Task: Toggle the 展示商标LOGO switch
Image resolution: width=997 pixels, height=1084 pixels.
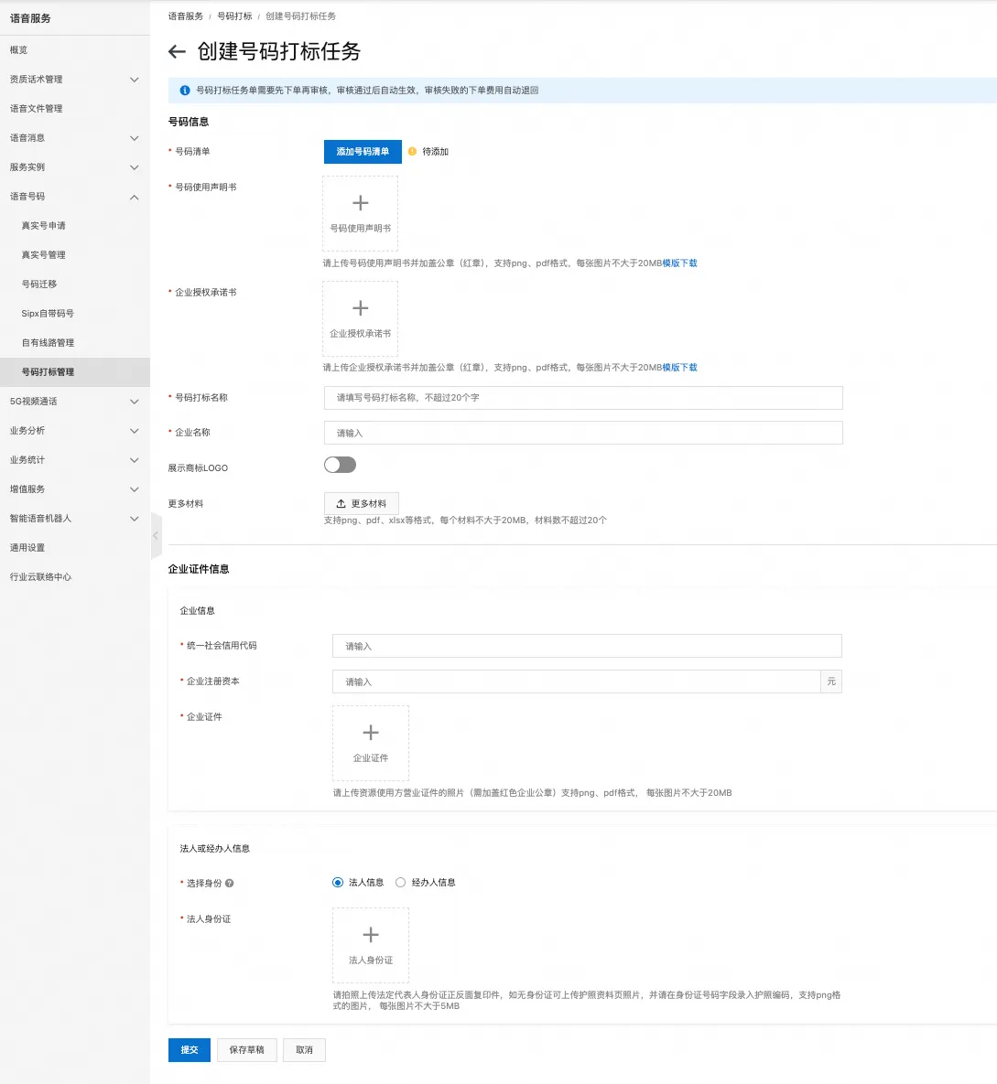Action: [340, 466]
